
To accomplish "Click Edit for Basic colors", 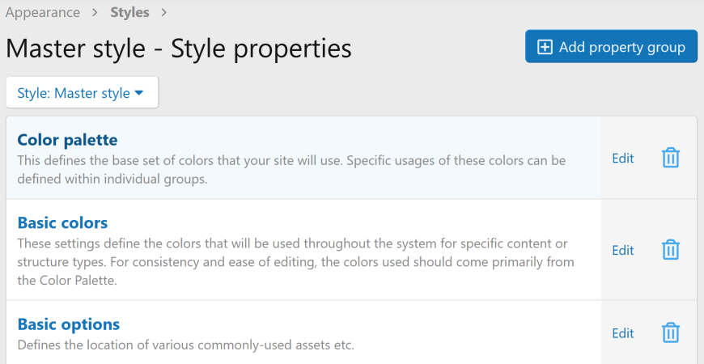I will [x=622, y=250].
